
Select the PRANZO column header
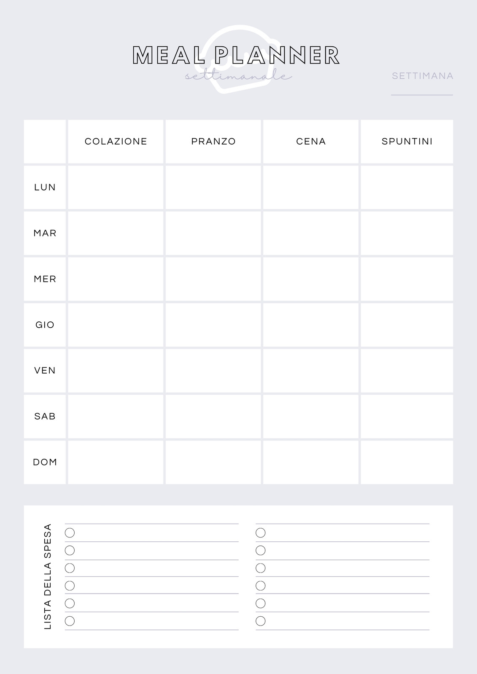click(x=213, y=142)
